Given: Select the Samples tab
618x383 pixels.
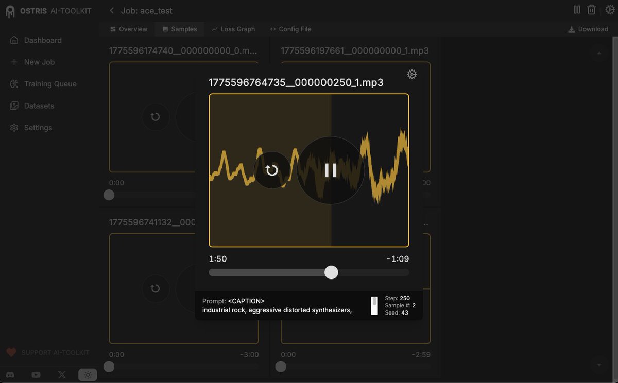Looking at the screenshot, I should 180,29.
